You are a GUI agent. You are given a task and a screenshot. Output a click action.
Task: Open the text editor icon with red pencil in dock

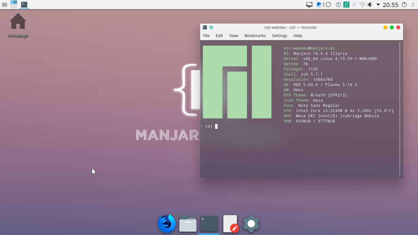pyautogui.click(x=231, y=224)
